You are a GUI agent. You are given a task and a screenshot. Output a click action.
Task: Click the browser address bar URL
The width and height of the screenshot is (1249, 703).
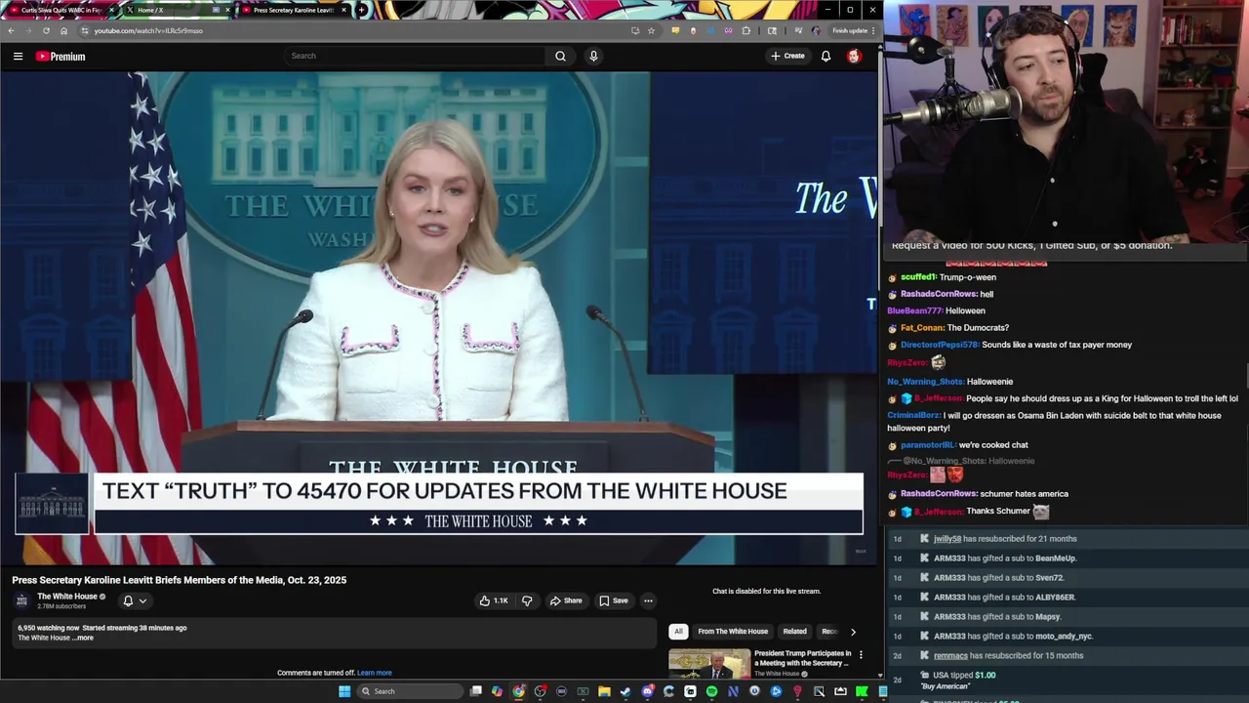click(x=148, y=30)
